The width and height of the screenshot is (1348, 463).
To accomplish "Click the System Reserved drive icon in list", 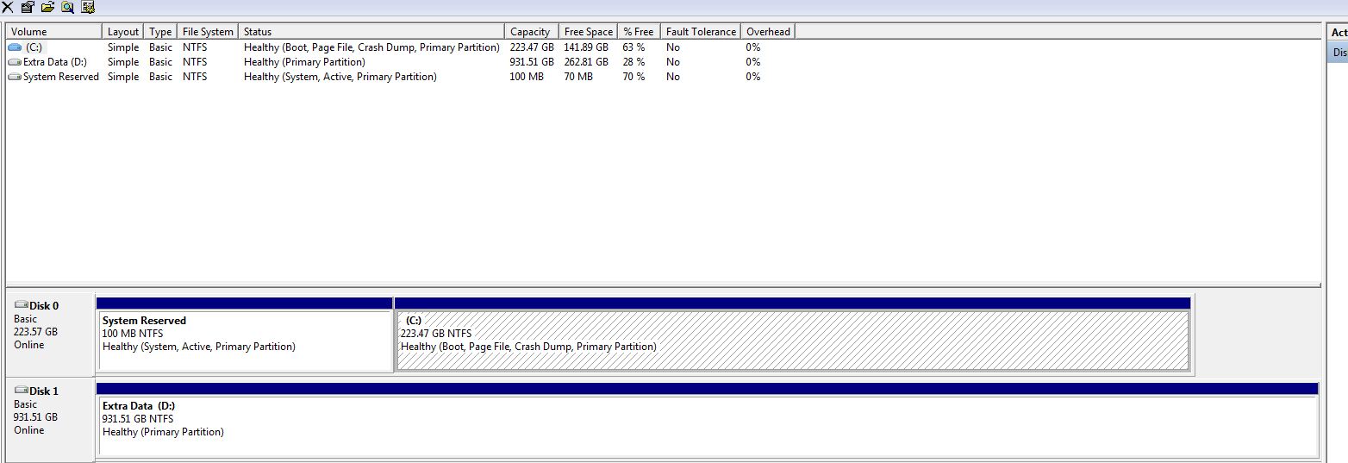I will coord(15,77).
